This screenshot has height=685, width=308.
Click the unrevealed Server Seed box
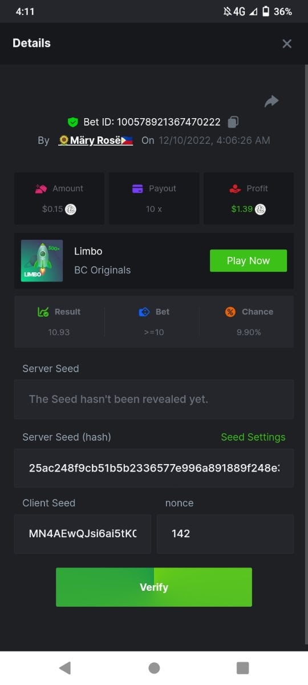pos(154,400)
